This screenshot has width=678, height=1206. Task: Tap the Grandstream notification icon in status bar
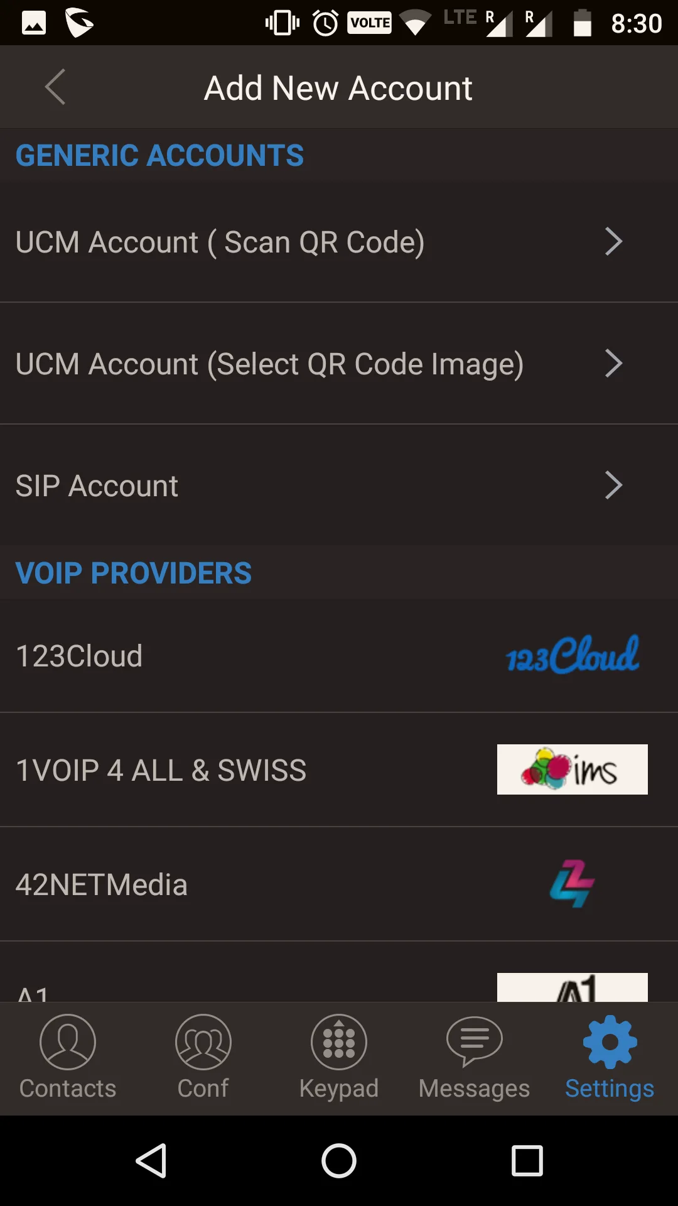[x=79, y=23]
